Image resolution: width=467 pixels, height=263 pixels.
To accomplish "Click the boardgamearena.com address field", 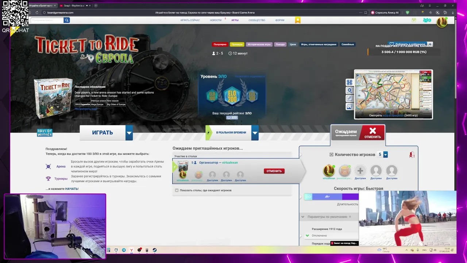I will pos(60,12).
